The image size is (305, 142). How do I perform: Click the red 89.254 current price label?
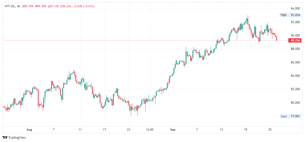(x=295, y=40)
